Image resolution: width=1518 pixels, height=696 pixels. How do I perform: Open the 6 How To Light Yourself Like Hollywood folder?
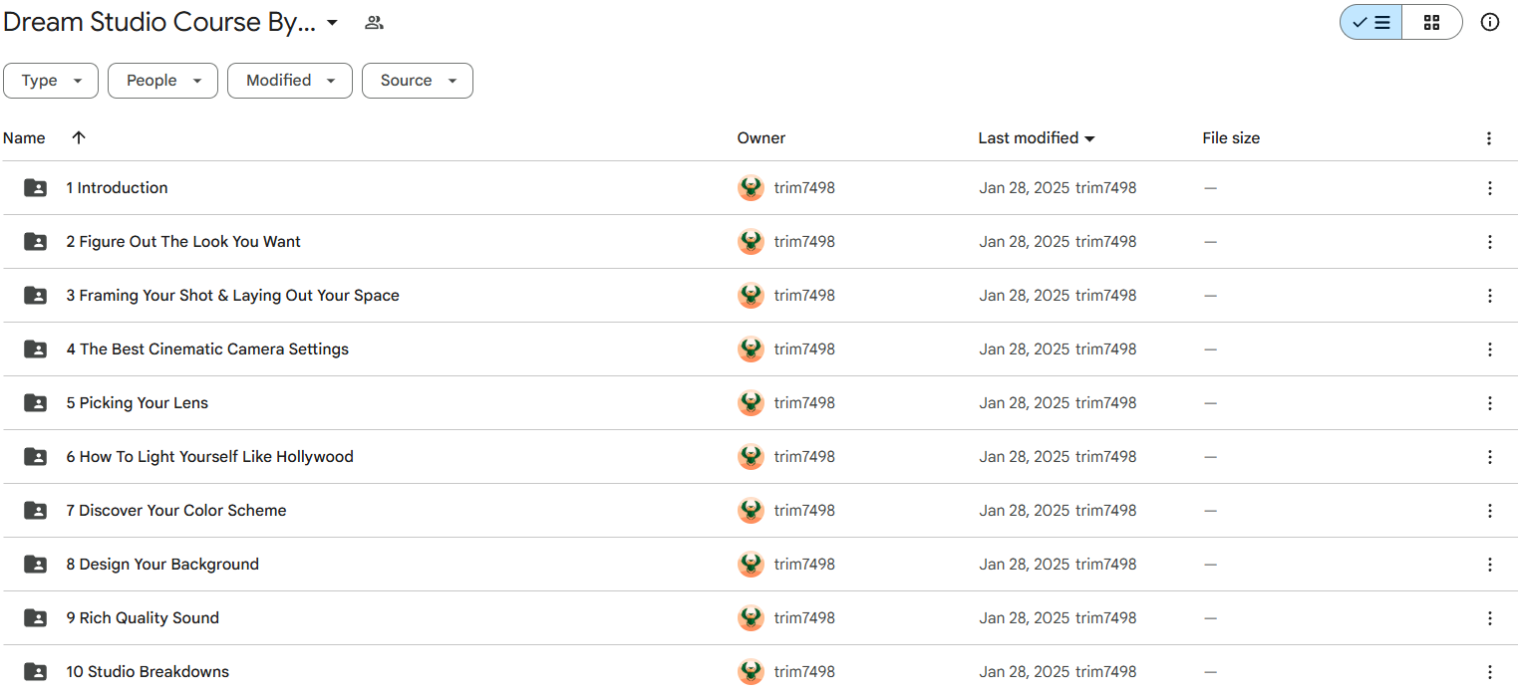click(x=209, y=457)
